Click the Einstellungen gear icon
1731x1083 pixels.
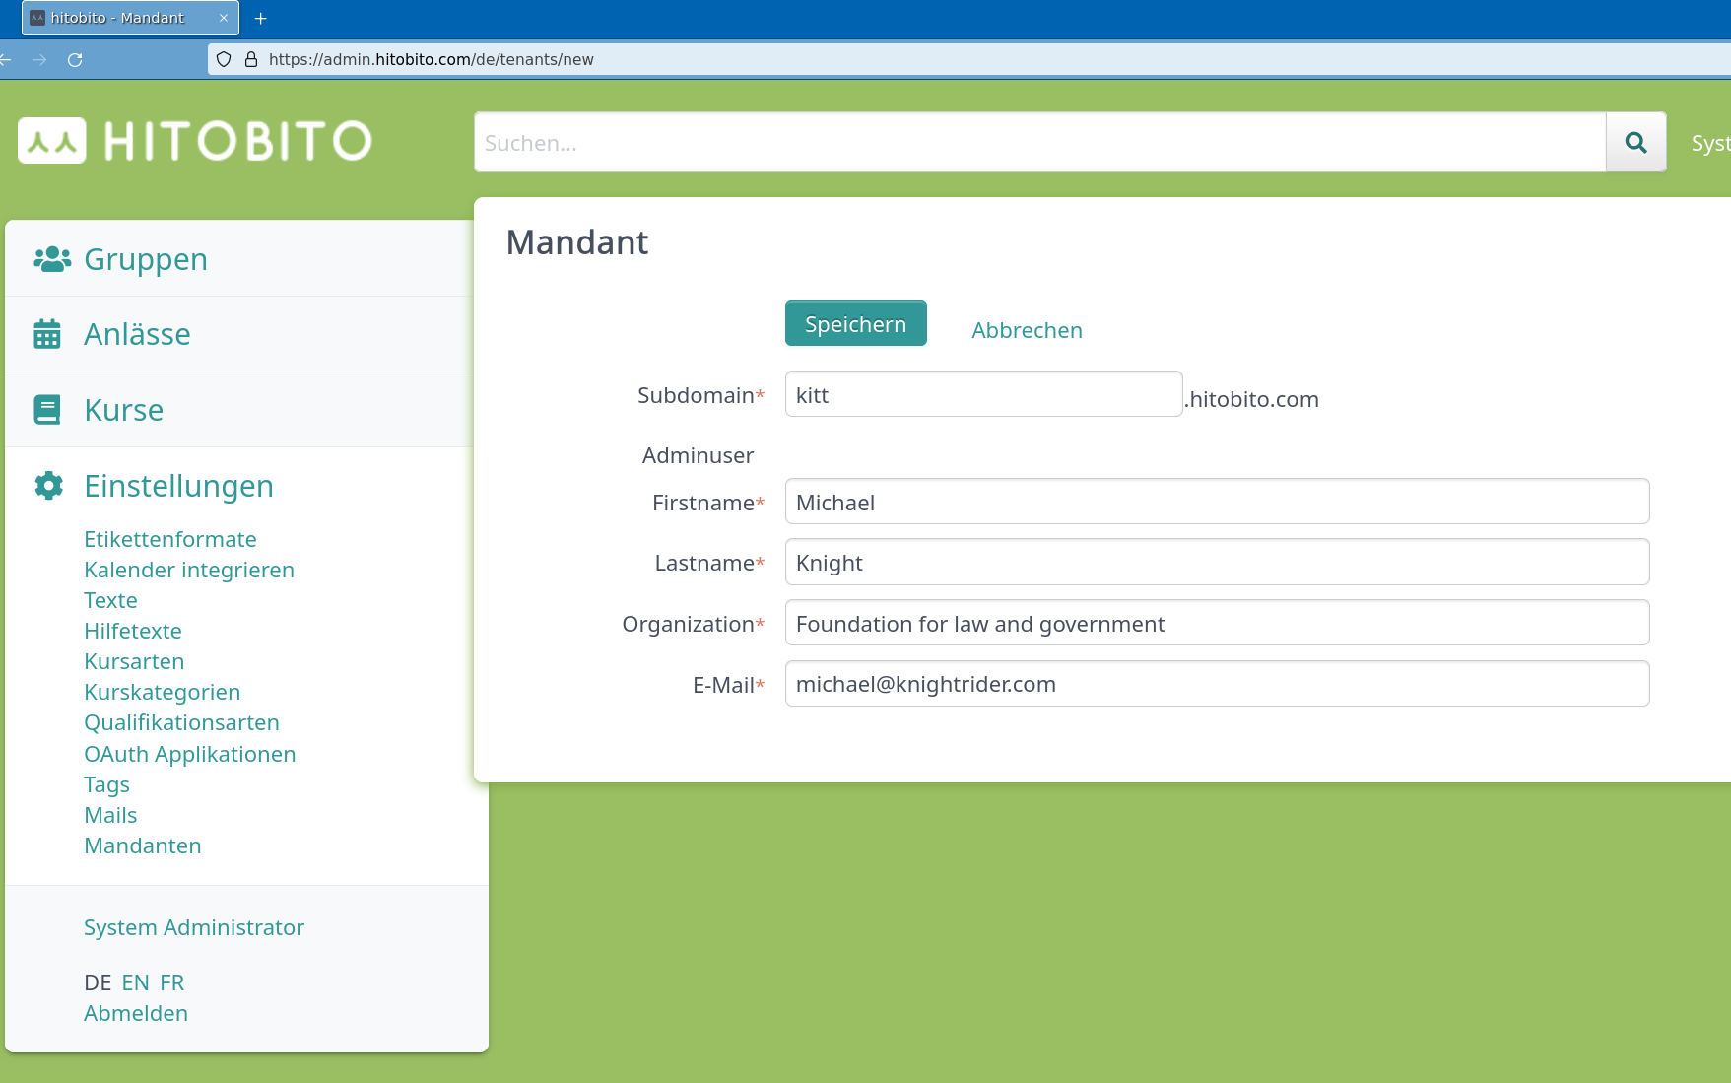click(49, 485)
